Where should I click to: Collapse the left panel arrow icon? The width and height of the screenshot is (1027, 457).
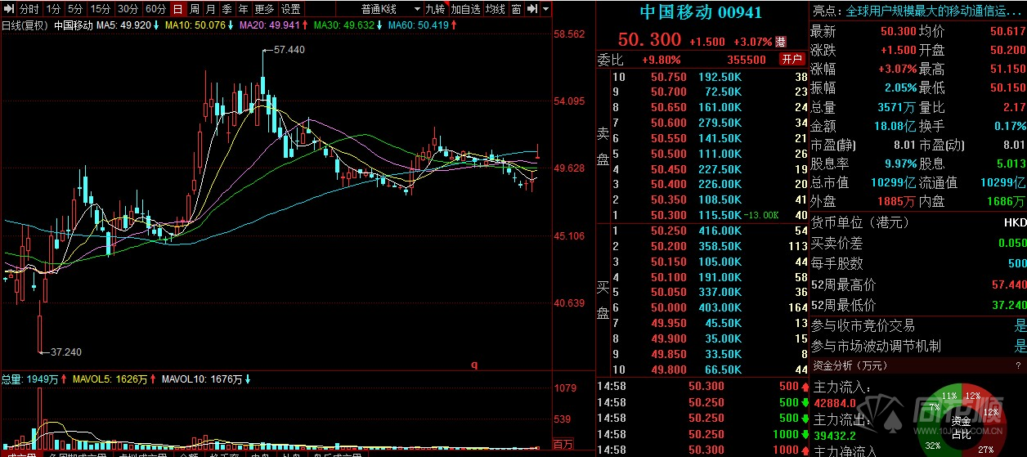pos(8,9)
